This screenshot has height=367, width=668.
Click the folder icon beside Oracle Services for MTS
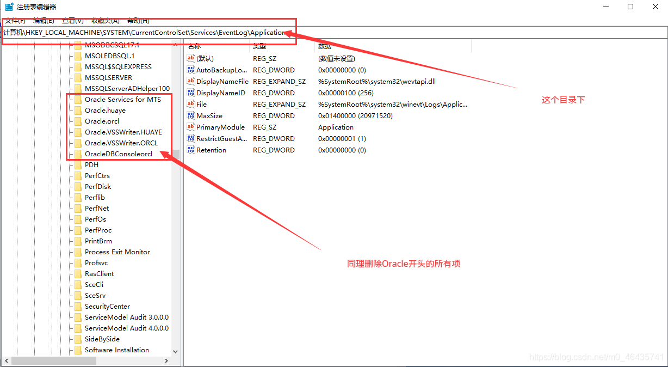[78, 99]
